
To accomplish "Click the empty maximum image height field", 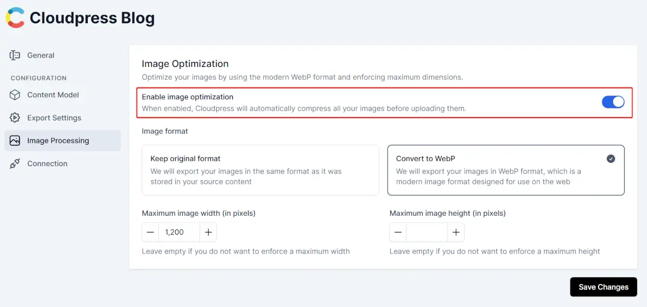I will [x=426, y=233].
